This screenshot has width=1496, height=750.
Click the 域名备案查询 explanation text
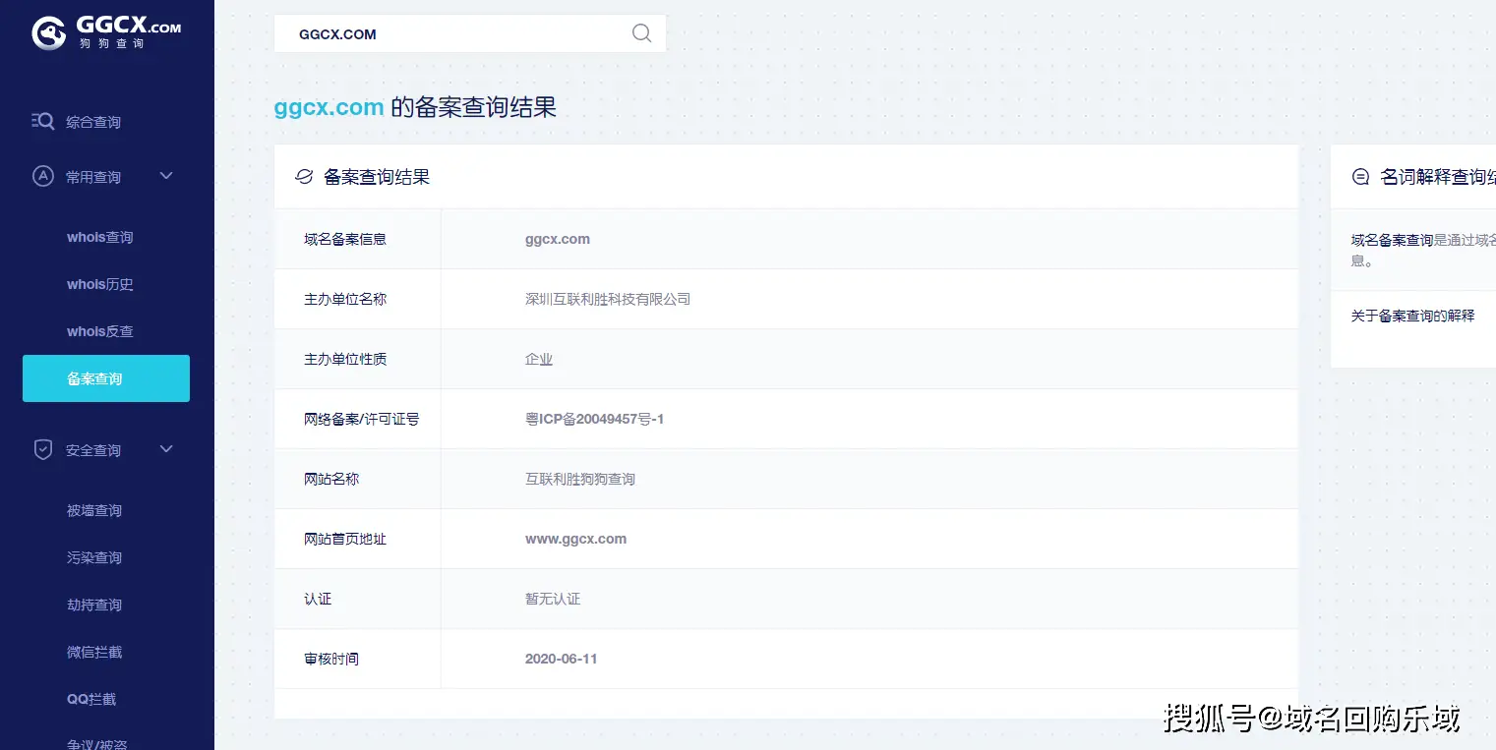pos(1423,250)
